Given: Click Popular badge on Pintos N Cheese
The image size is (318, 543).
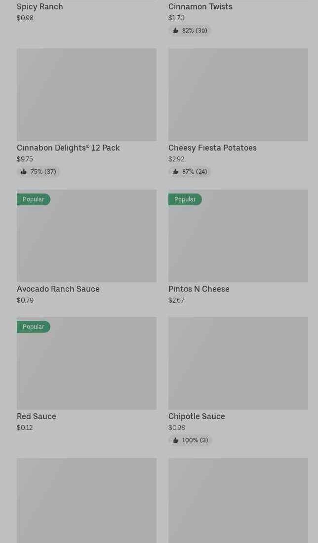Looking at the screenshot, I should pyautogui.click(x=185, y=199).
